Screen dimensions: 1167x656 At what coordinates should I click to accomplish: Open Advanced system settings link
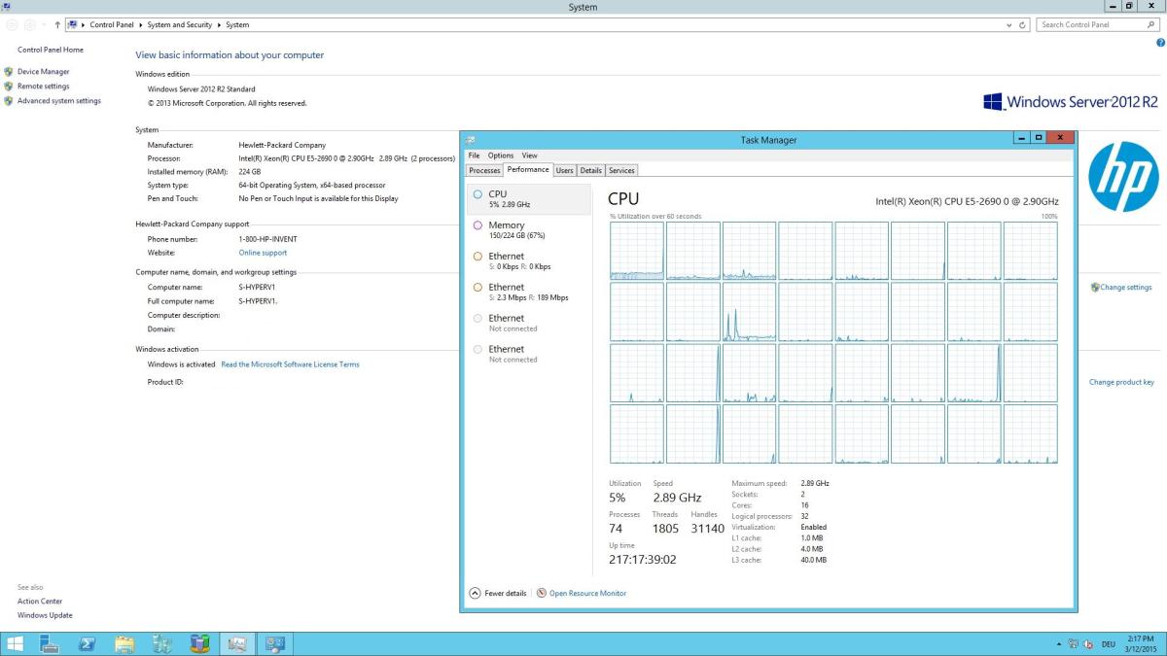pyautogui.click(x=59, y=101)
